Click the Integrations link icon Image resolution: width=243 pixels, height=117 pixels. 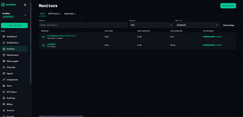[x=4, y=80]
